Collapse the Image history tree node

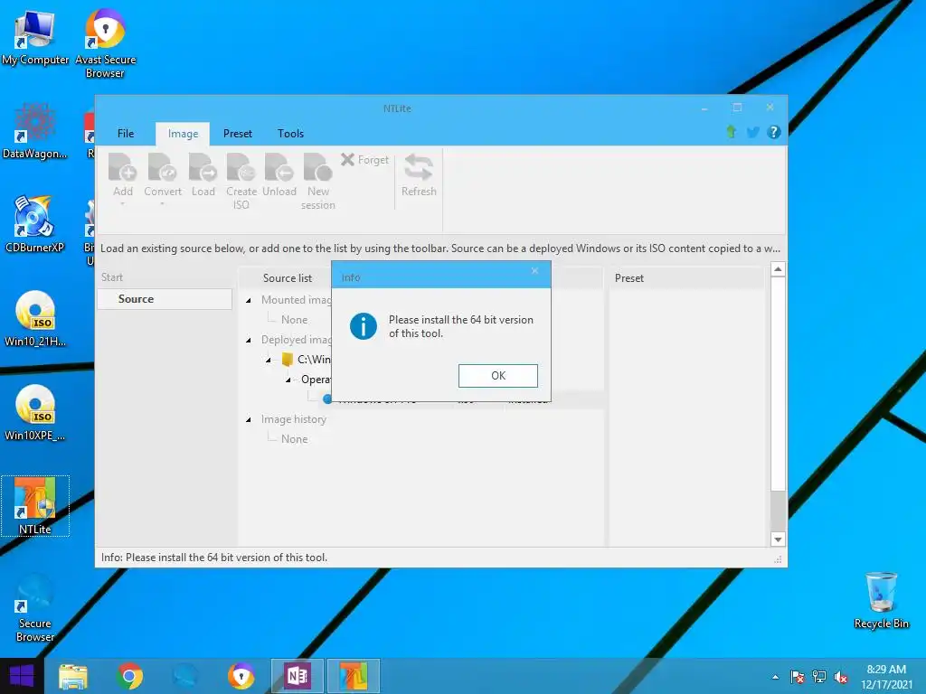pyautogui.click(x=249, y=419)
